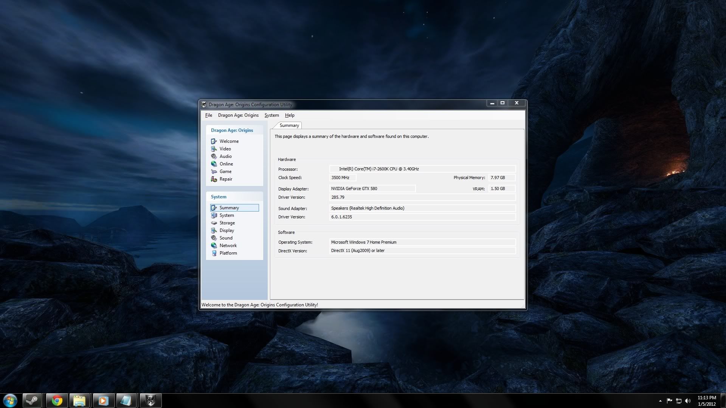Open the File menu
Image resolution: width=726 pixels, height=408 pixels.
tap(208, 115)
